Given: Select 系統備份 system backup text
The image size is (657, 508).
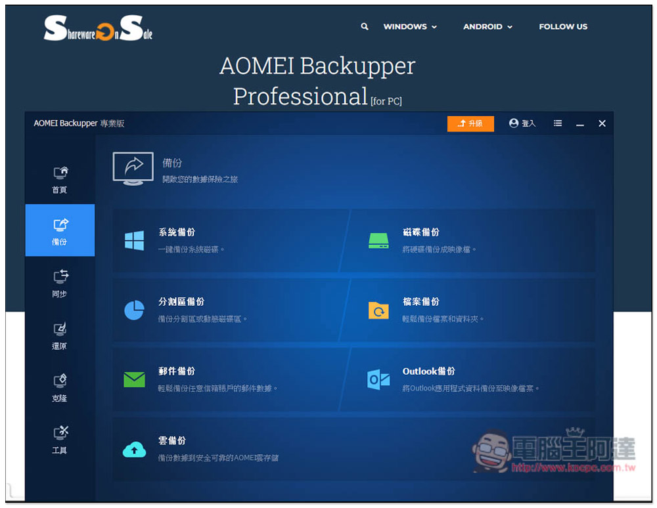Looking at the screenshot, I should tap(176, 232).
